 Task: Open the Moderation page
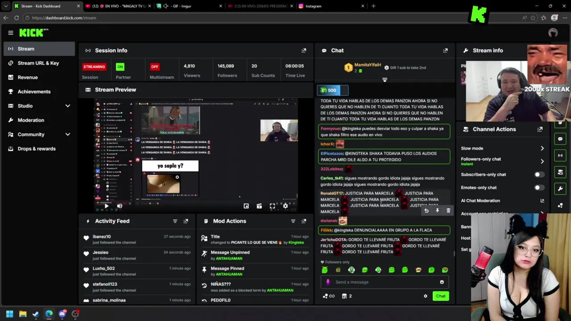(x=39, y=120)
